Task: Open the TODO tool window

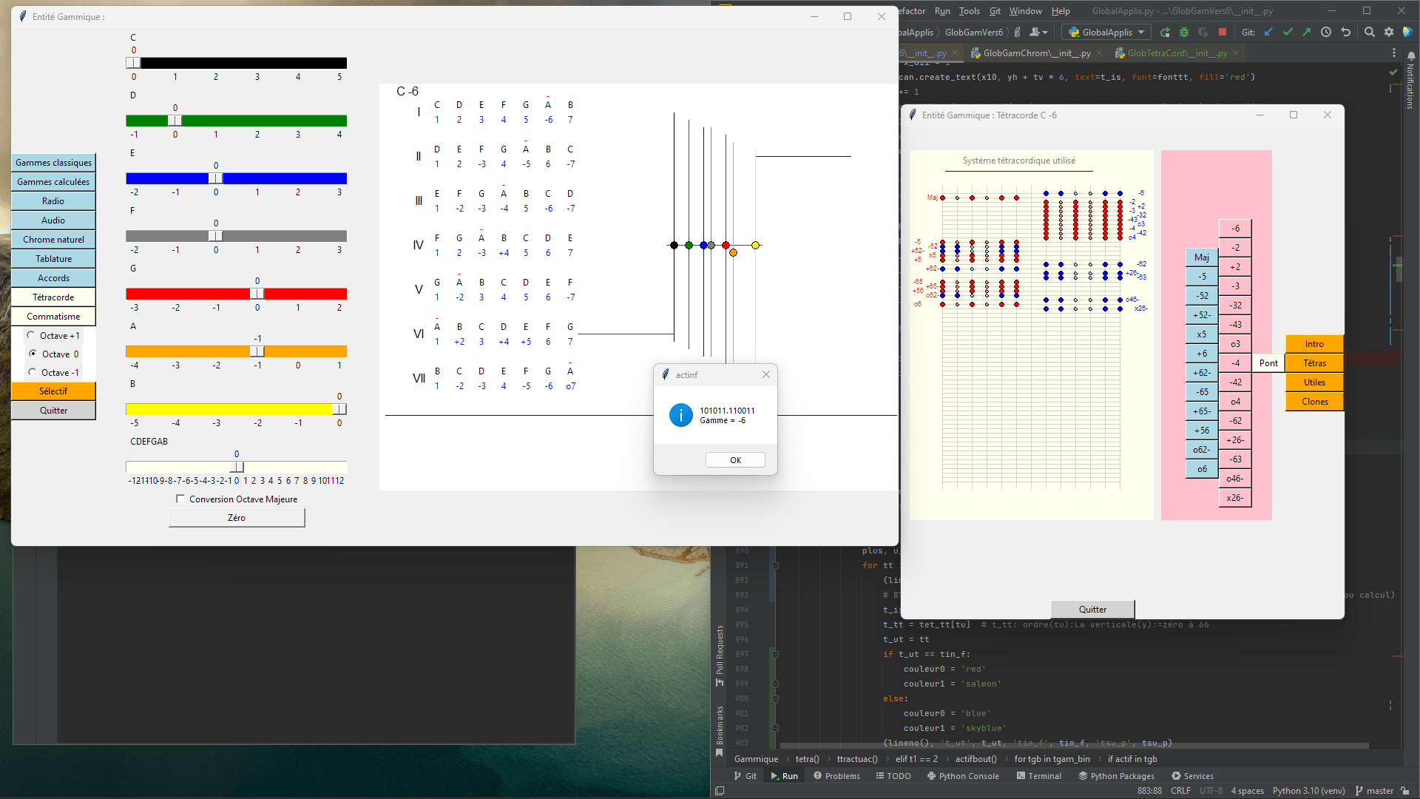Action: (893, 776)
